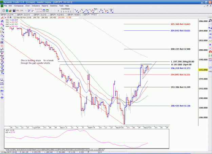Screen dimensions: 212x154
Task: Click the DPL toolbar button
Action: 22,10
